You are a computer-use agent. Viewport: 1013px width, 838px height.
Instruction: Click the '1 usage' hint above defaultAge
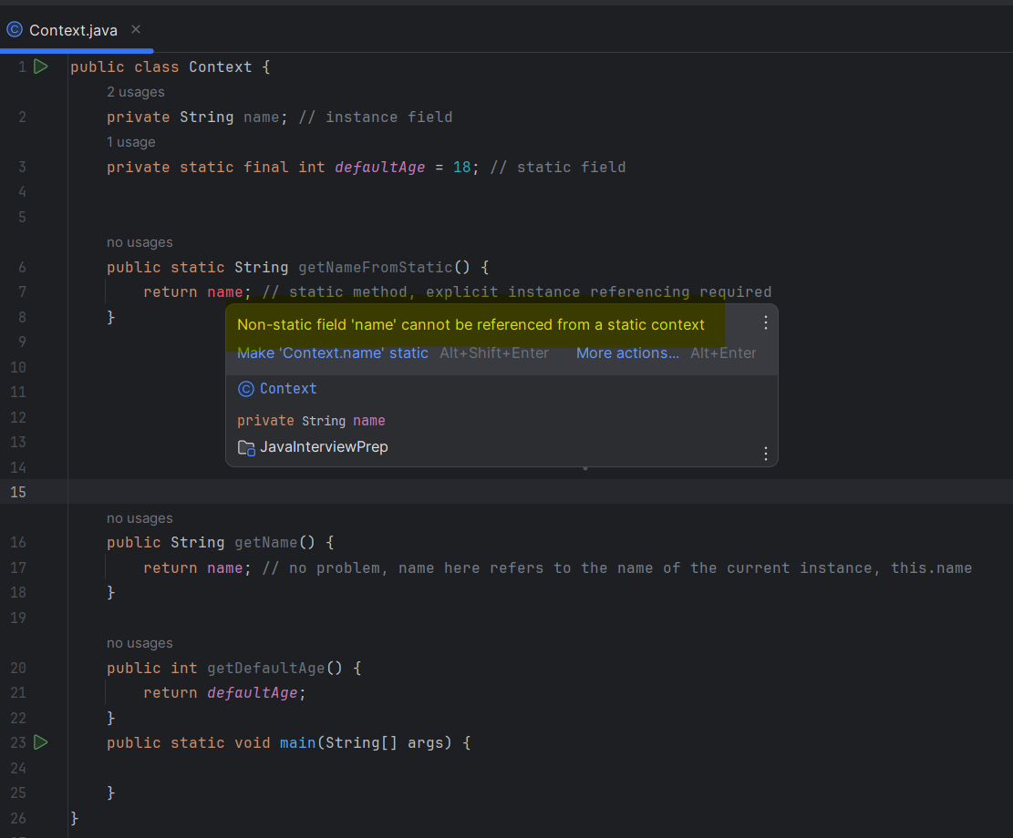[130, 142]
